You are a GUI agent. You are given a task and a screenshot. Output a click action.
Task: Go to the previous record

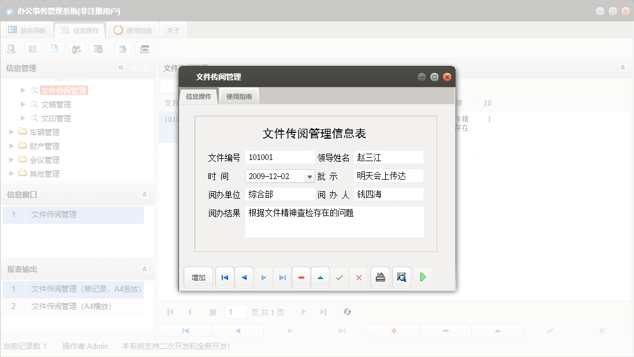pos(244,277)
